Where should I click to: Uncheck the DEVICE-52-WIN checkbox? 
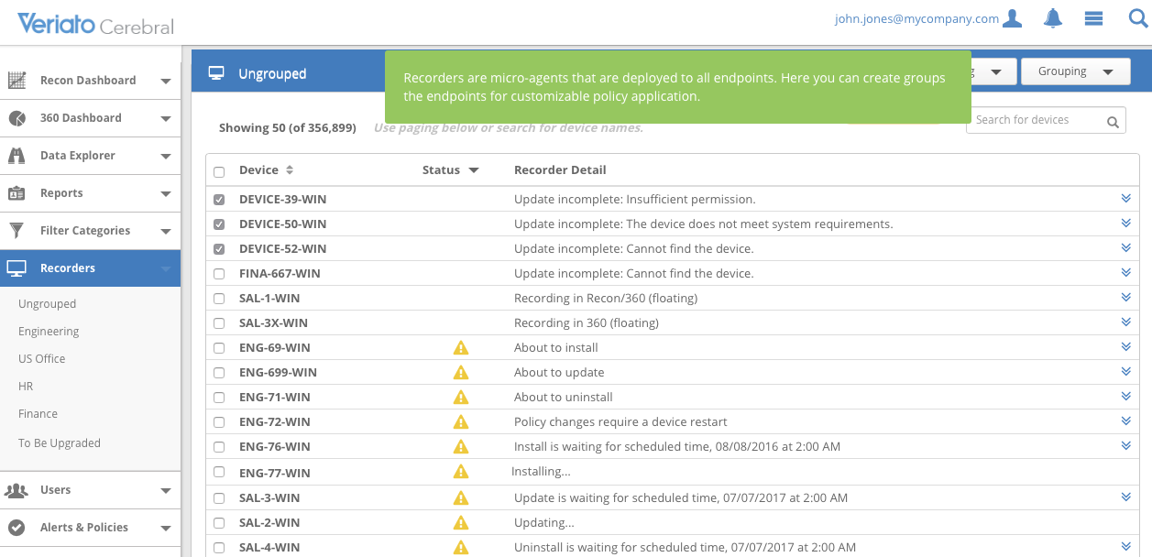coord(219,249)
